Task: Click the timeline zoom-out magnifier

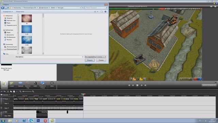Action: pos(20,92)
